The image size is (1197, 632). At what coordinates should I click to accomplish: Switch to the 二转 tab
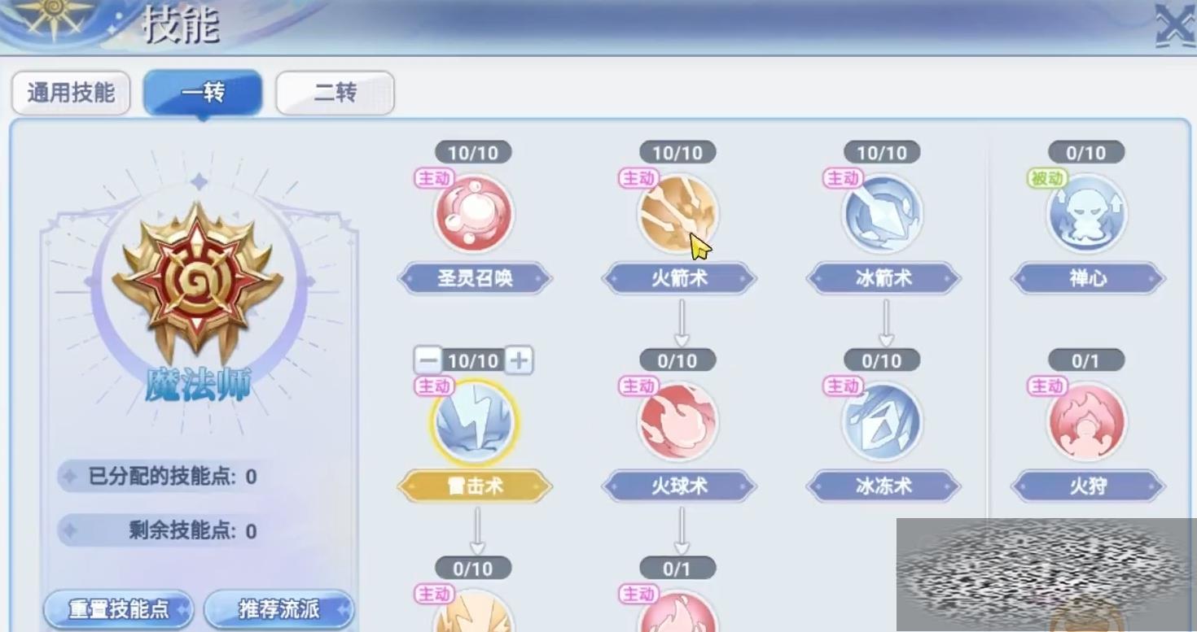click(x=335, y=93)
